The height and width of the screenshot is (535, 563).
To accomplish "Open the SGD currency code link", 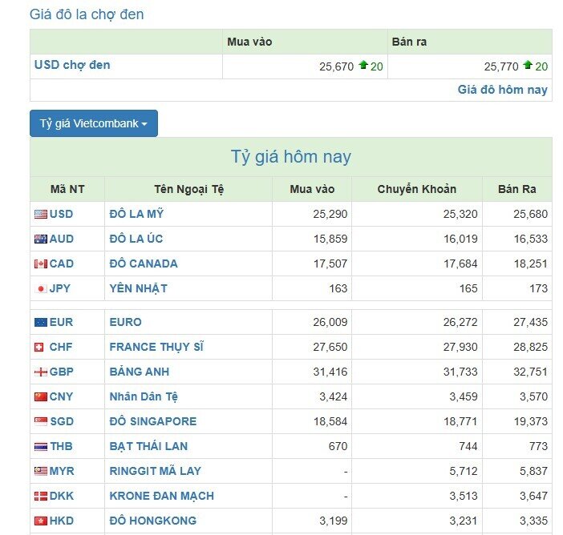I will click(x=62, y=421).
